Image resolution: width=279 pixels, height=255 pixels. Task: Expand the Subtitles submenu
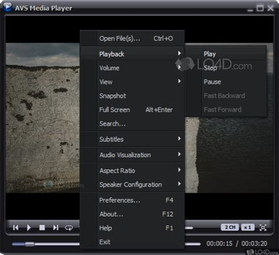tap(132, 139)
